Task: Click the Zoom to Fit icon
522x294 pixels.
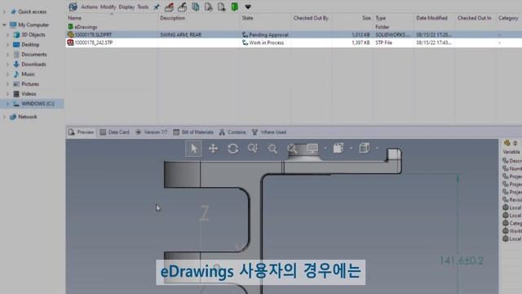Action: pos(292,149)
